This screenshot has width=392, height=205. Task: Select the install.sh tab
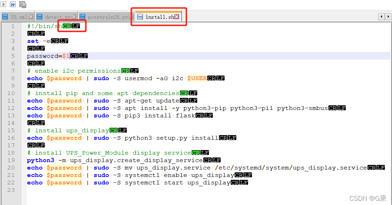(159, 17)
